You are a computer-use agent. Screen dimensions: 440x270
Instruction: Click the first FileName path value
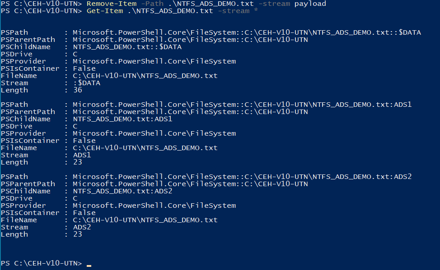pyautogui.click(x=145, y=76)
